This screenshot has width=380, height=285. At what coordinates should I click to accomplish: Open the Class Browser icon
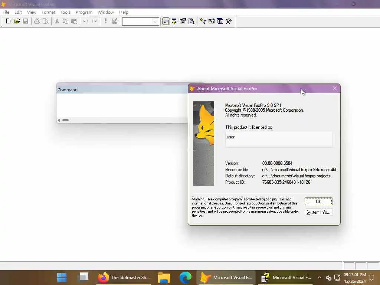[203, 21]
